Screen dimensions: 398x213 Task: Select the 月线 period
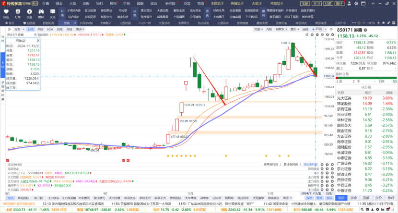[x=70, y=29]
